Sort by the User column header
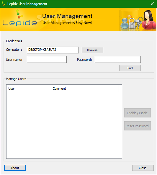This screenshot has width=157, height=175. (29, 89)
